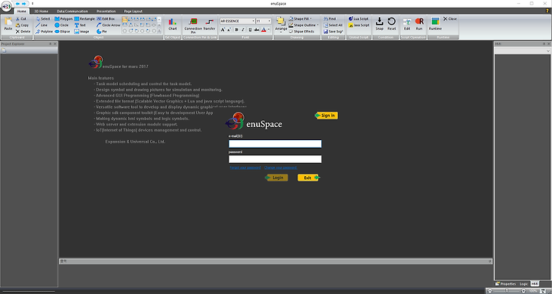552x294 pixels.
Task: Switch to the Logic panel tab
Action: click(x=524, y=283)
